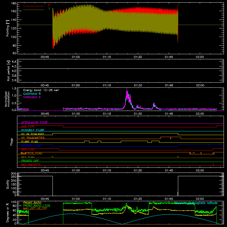Click the 01:15 tick under modulation plot
Viewport: 227px width, 227px height.
[x=107, y=114]
